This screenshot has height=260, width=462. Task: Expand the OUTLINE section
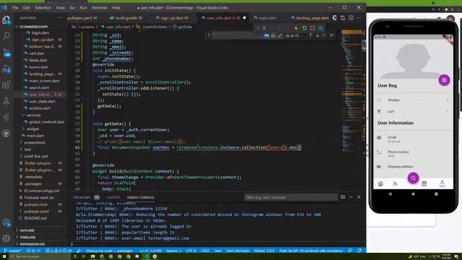tap(27, 230)
